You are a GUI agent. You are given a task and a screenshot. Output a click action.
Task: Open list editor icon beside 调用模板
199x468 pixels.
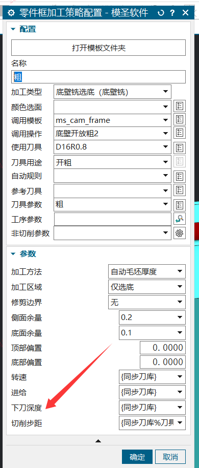coord(180,119)
